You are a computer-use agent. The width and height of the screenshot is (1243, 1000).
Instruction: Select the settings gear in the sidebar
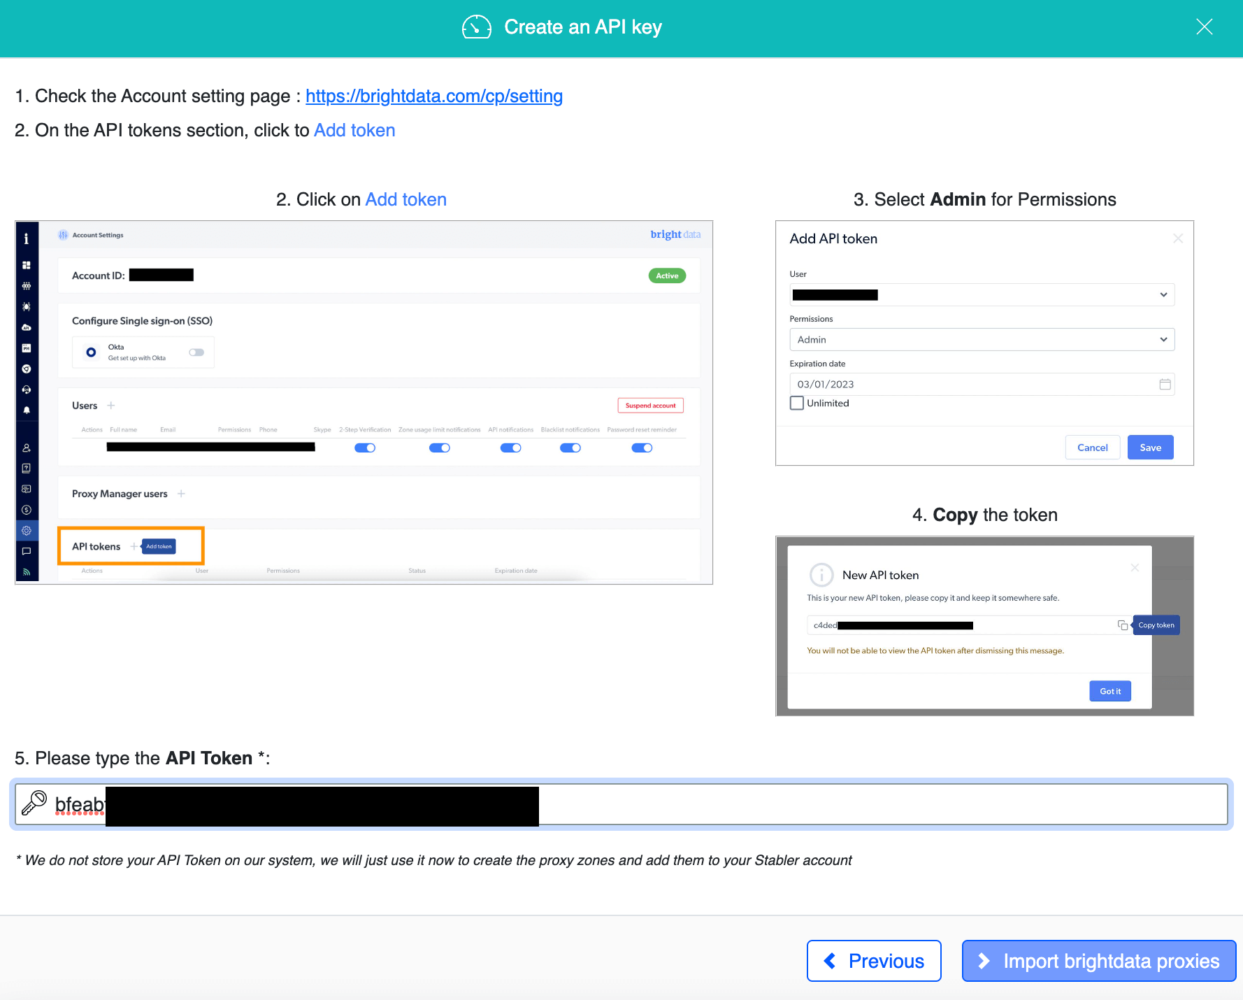pyautogui.click(x=27, y=530)
